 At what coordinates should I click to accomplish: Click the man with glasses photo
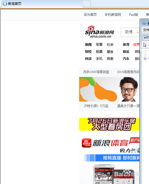click(x=129, y=89)
